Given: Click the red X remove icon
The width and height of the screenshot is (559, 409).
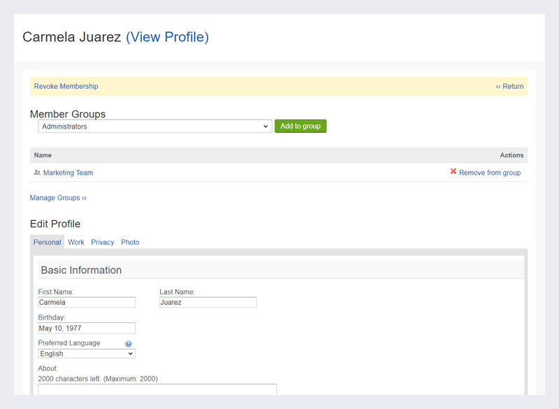Looking at the screenshot, I should click(453, 171).
